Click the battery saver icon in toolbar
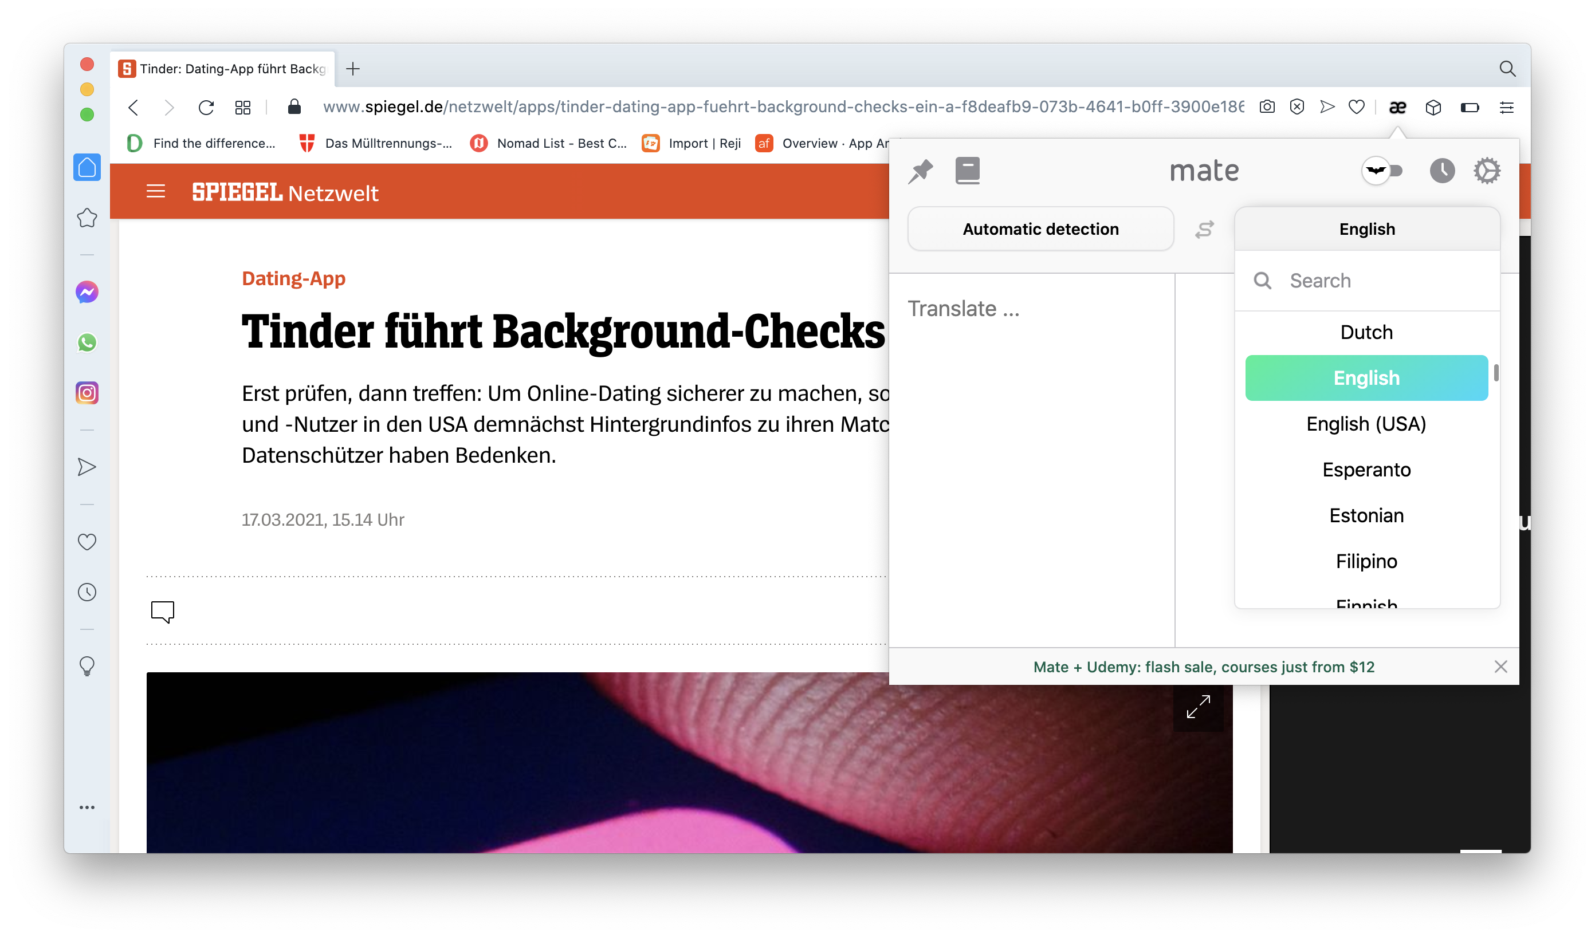 [1469, 108]
